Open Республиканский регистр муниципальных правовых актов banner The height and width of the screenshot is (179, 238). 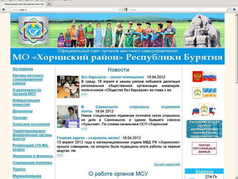pos(204,129)
